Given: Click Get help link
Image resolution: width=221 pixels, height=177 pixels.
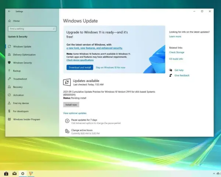Looking at the screenshot, I should click(179, 70).
